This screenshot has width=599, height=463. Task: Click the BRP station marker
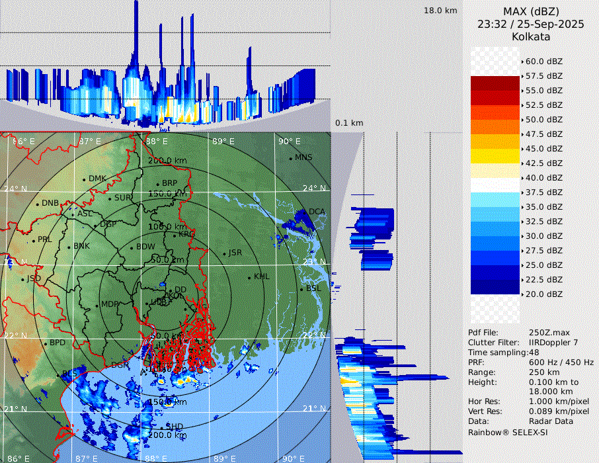[158, 184]
